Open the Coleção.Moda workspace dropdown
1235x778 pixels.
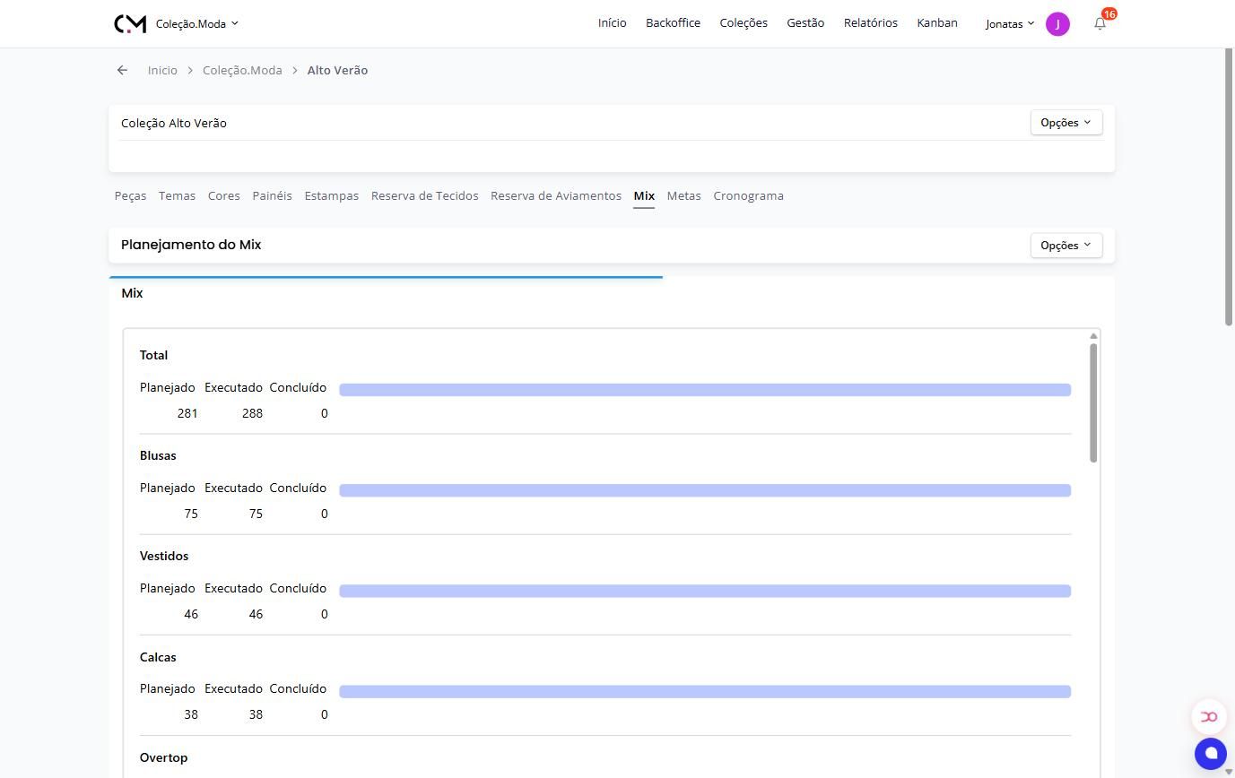point(197,24)
